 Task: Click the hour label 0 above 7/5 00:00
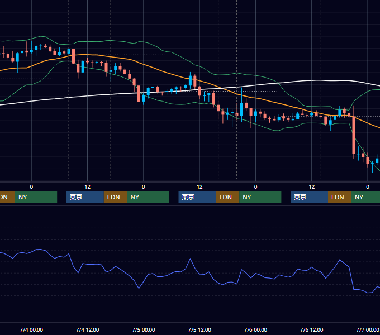(x=144, y=187)
